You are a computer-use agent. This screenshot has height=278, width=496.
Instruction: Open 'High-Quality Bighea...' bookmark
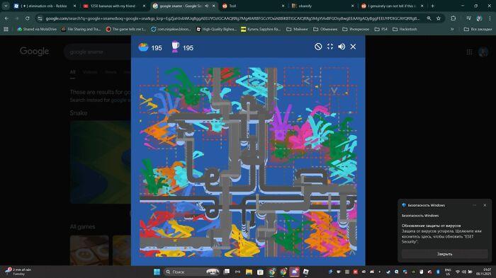(x=216, y=29)
